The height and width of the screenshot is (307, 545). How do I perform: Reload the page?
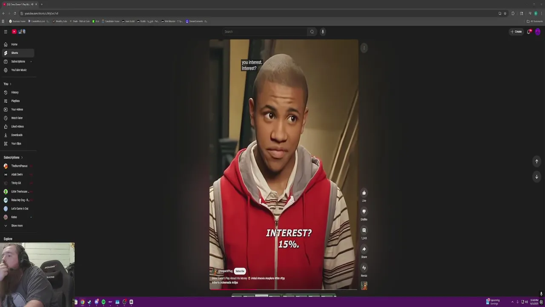[14, 13]
